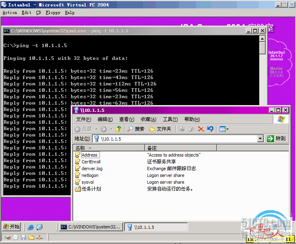The width and height of the screenshot is (296, 244).
Task: Open Virtual PC Action menu
Action: 10,13
